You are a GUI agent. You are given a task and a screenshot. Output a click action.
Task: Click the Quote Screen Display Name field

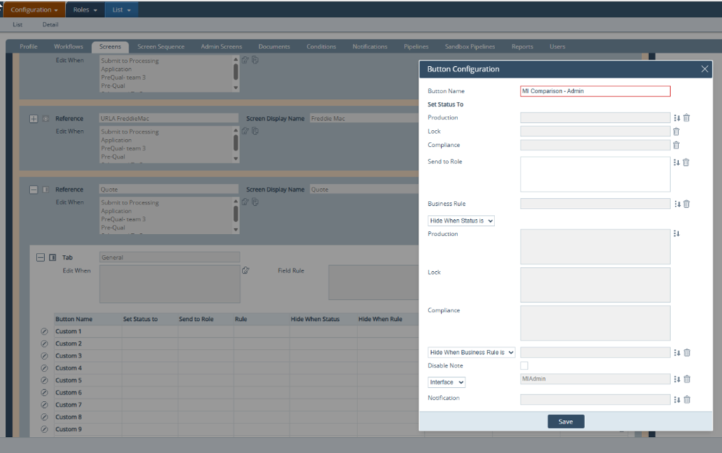pos(364,190)
